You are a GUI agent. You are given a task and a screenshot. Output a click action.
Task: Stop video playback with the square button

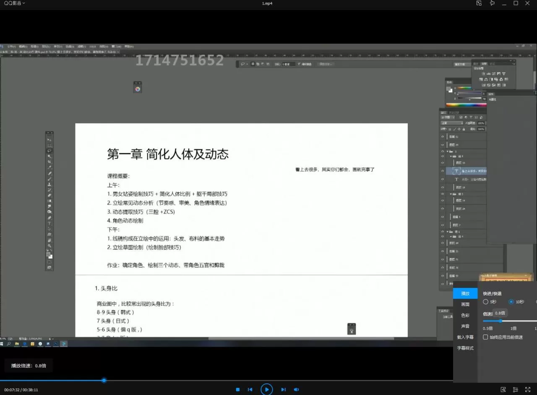237,390
